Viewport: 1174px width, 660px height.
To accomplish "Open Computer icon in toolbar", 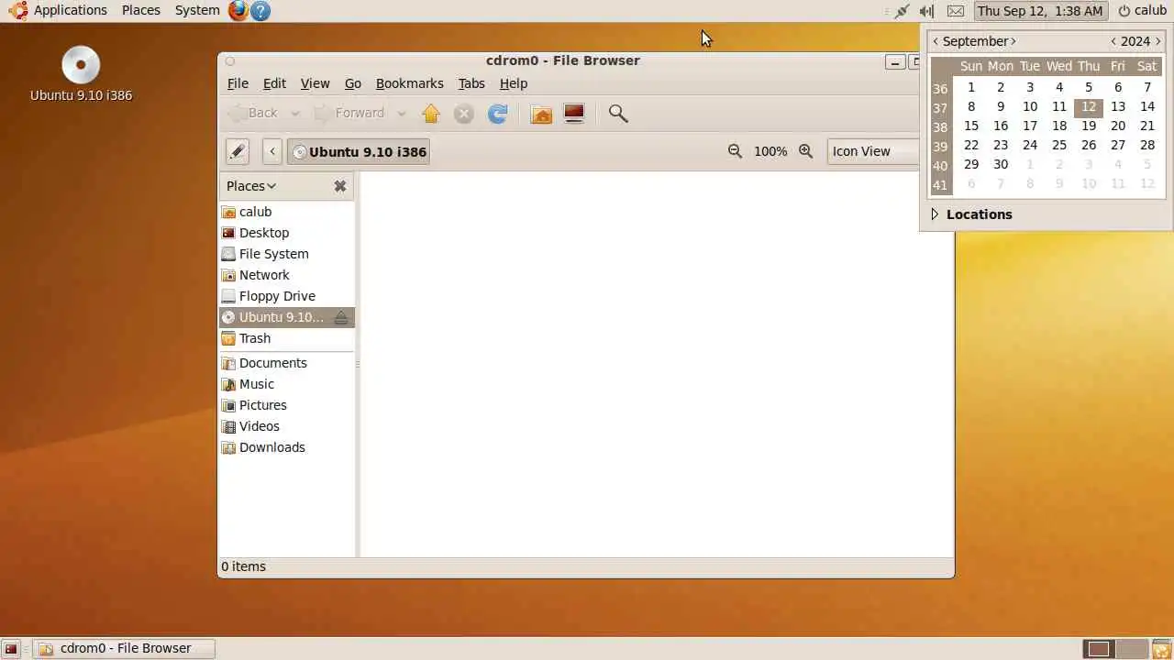I will tap(574, 114).
